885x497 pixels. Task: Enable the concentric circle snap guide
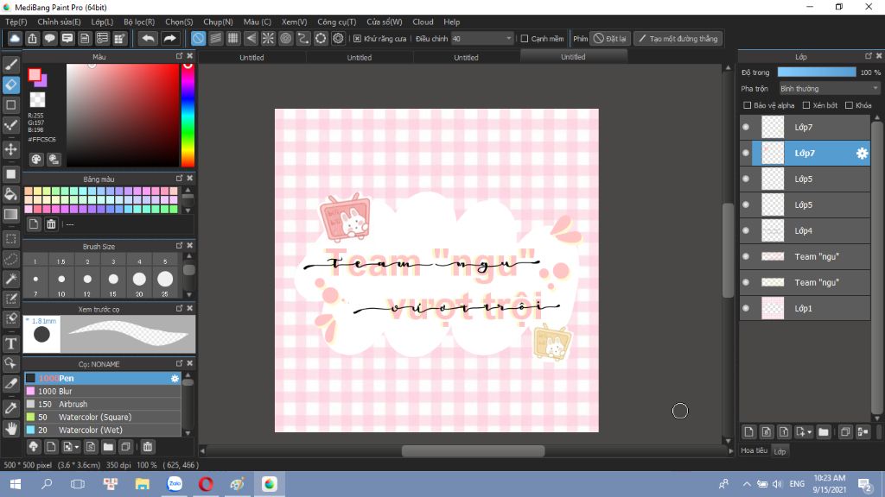[285, 38]
